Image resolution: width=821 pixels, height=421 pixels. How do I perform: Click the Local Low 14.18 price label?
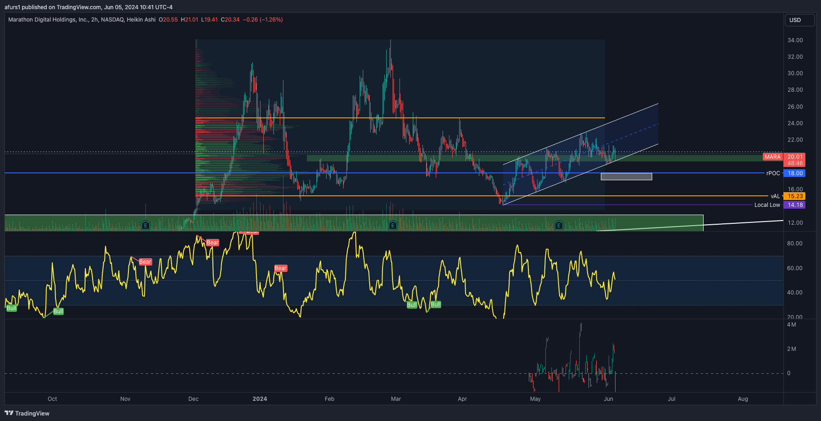795,205
